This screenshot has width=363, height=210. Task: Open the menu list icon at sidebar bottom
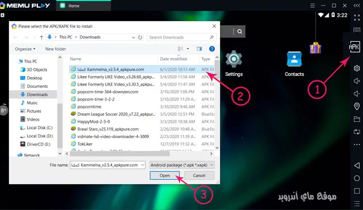357,203
